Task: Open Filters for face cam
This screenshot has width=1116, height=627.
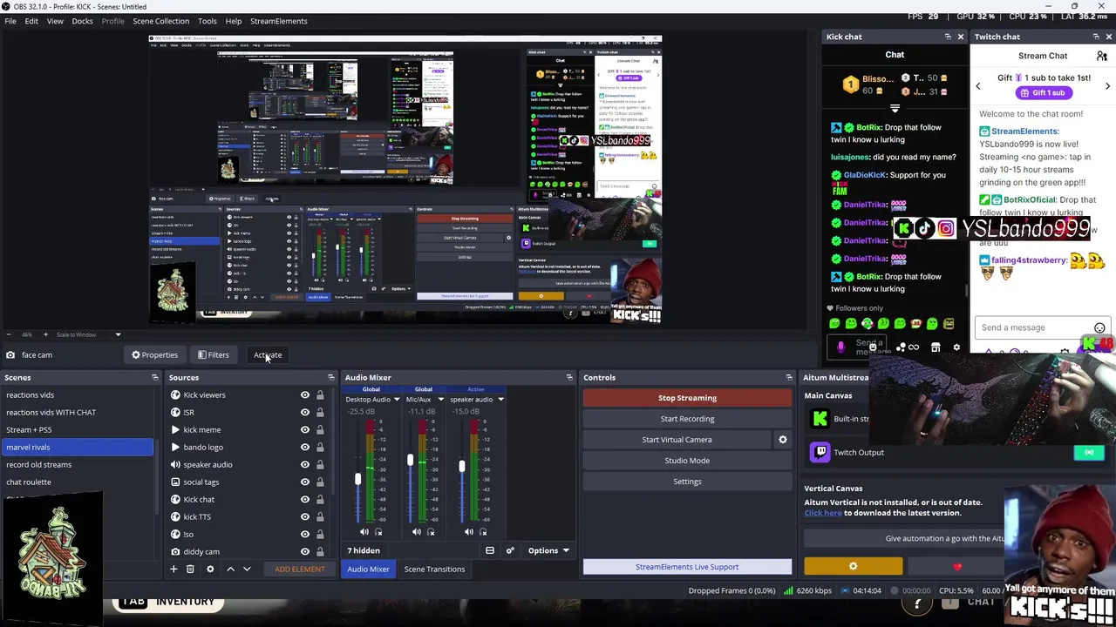Action: coord(214,355)
